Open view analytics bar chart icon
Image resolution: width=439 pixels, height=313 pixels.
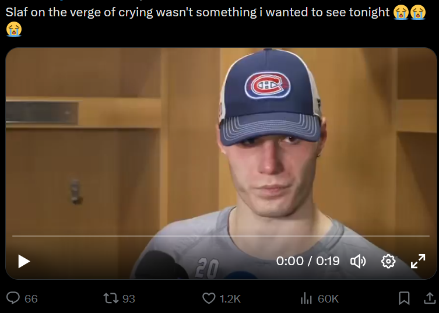pos(306,298)
